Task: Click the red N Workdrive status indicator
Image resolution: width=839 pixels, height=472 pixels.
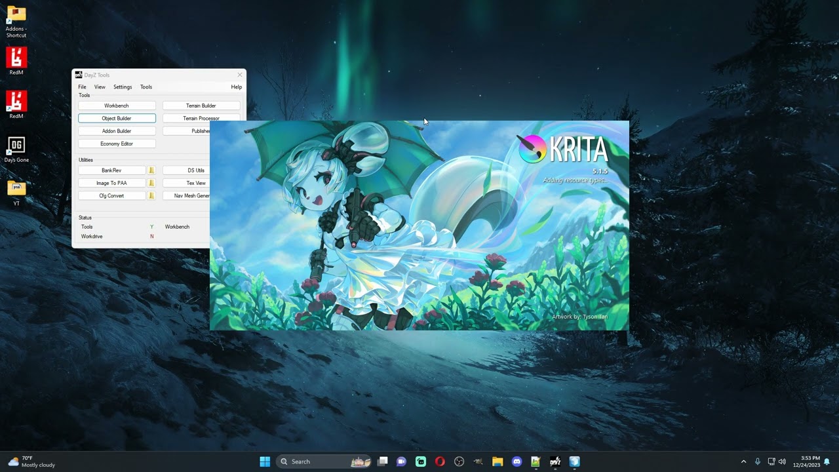Action: (152, 236)
